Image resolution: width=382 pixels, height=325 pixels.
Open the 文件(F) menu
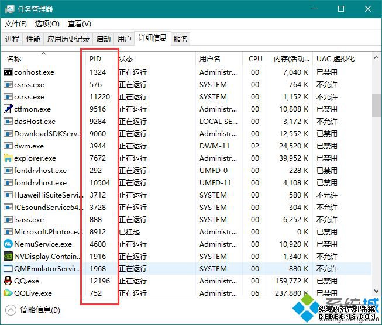16,24
